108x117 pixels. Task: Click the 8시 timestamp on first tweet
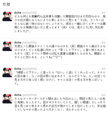[x=104, y=13]
